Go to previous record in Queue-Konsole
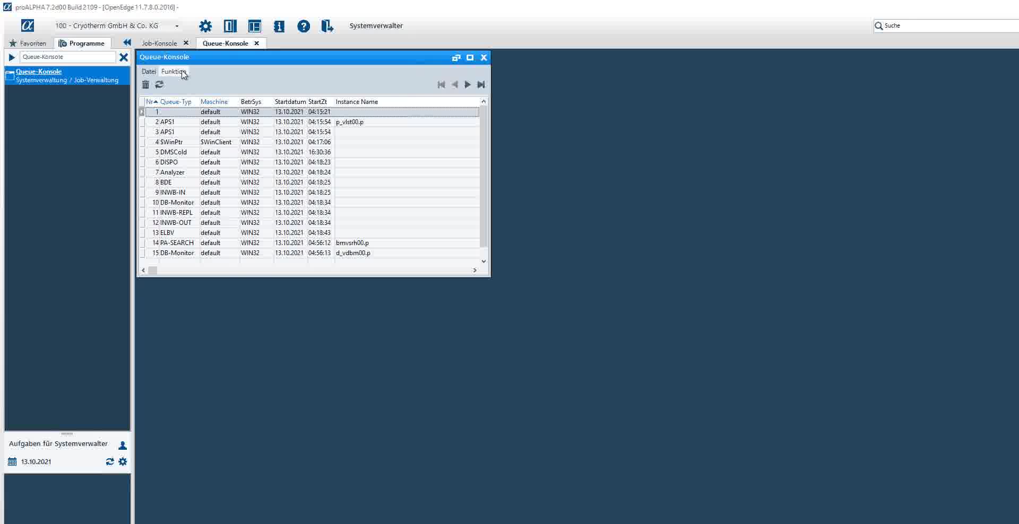 click(x=455, y=84)
